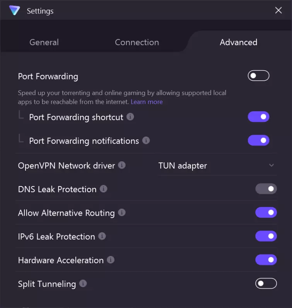Turn off IPv6 Leak Protection
The image size is (292, 308).
click(x=266, y=236)
